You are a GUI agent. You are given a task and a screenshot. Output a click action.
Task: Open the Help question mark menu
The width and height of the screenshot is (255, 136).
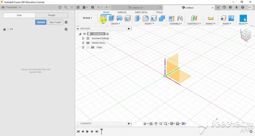243,7
